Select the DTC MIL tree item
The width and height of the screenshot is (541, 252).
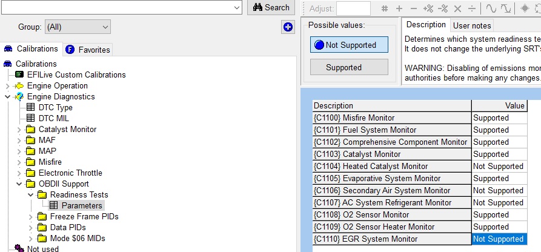click(53, 119)
